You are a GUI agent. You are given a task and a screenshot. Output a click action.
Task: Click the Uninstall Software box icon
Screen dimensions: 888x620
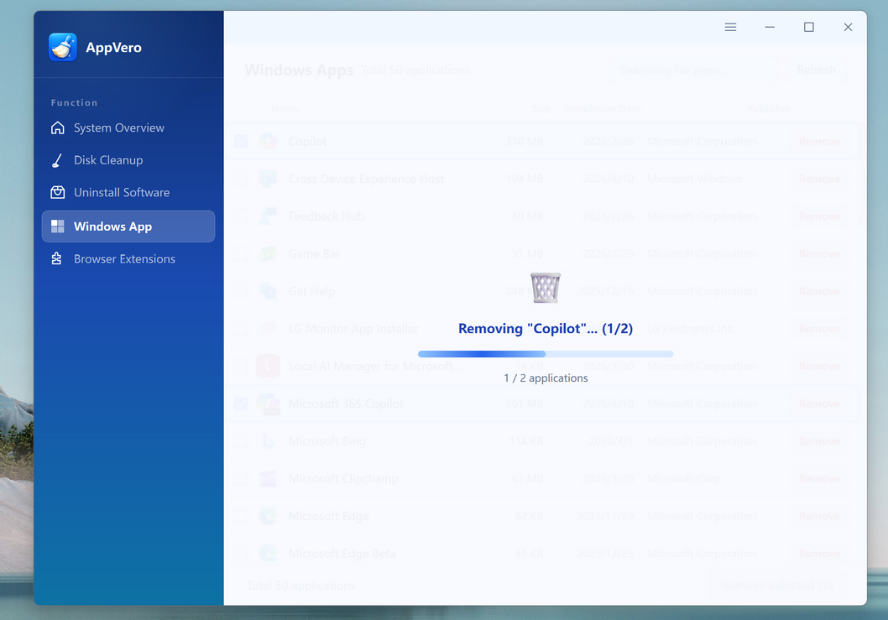pos(58,193)
